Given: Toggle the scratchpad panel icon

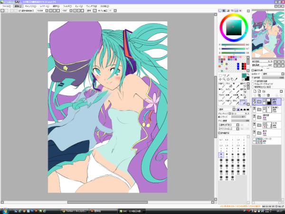Looking at the screenshot, I should click(240, 11).
